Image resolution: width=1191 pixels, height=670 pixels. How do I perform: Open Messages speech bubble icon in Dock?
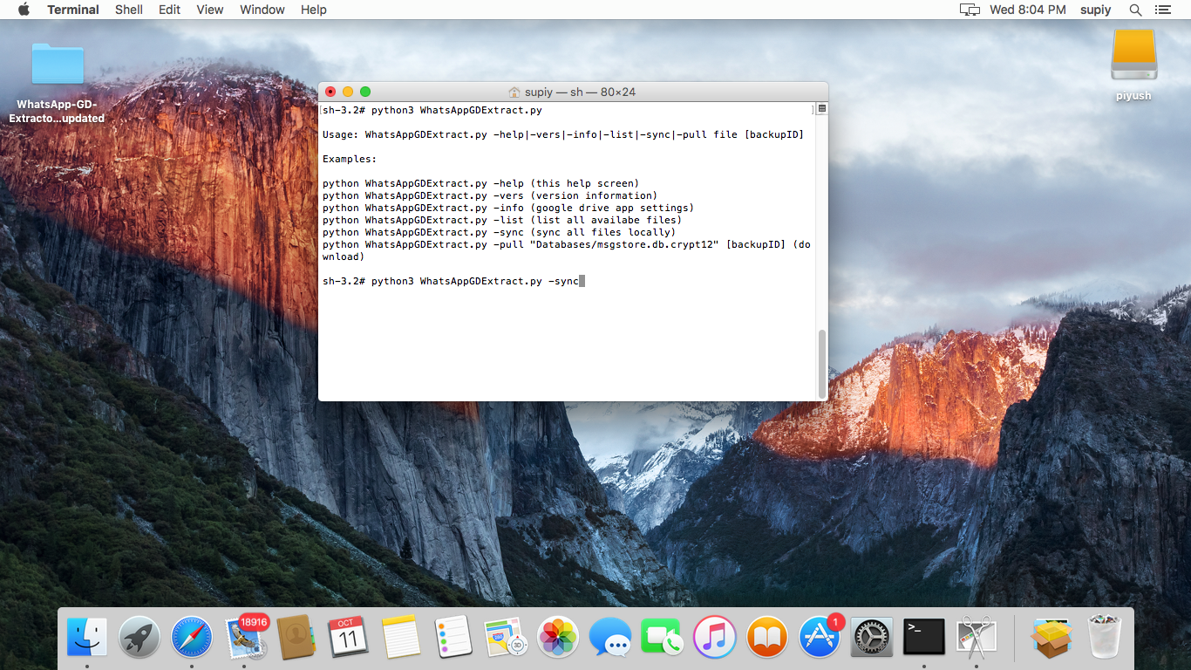pyautogui.click(x=610, y=638)
